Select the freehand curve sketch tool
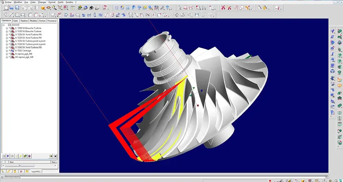 [x=6, y=15]
